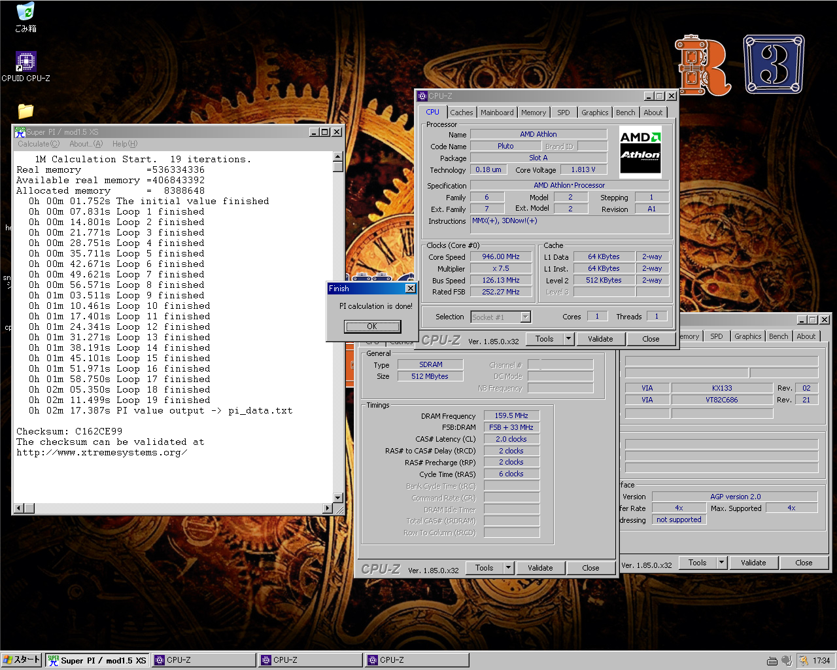This screenshot has width=837, height=670.
Task: Select the CPU tab in CPU-Z
Action: [x=432, y=112]
